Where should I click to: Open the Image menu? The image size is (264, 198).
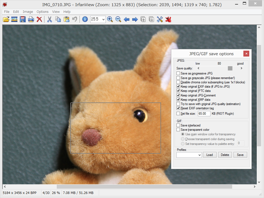(x=28, y=12)
